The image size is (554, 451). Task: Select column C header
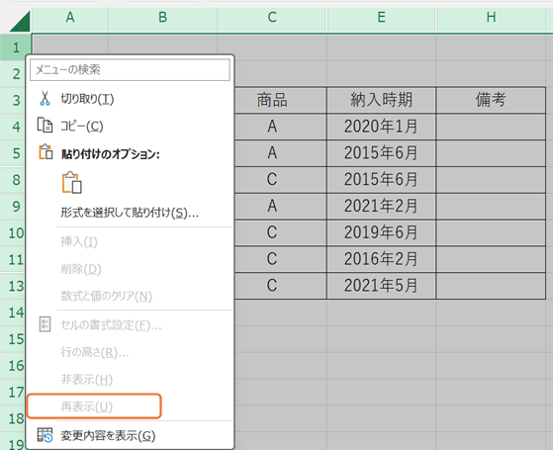pyautogui.click(x=272, y=18)
